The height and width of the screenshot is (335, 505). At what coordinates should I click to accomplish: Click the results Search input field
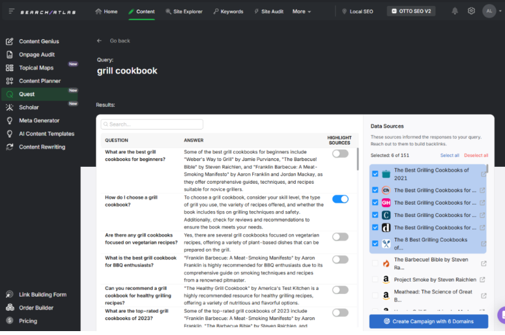[x=152, y=124]
